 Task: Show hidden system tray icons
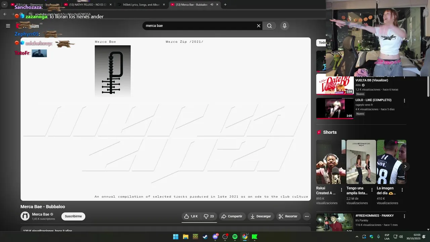(357, 237)
